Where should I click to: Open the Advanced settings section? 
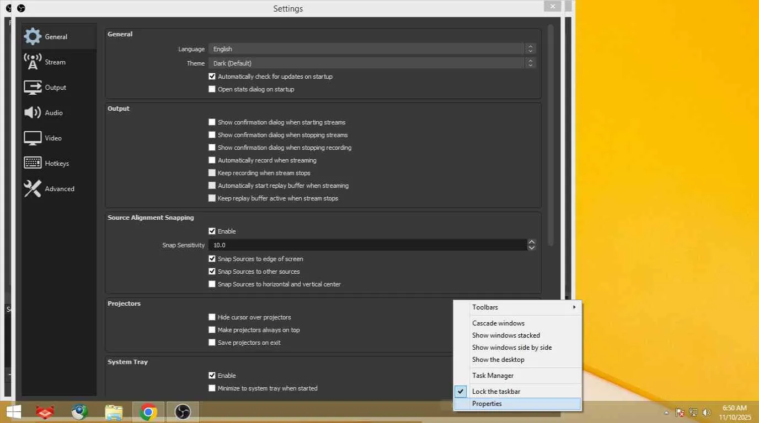click(59, 189)
